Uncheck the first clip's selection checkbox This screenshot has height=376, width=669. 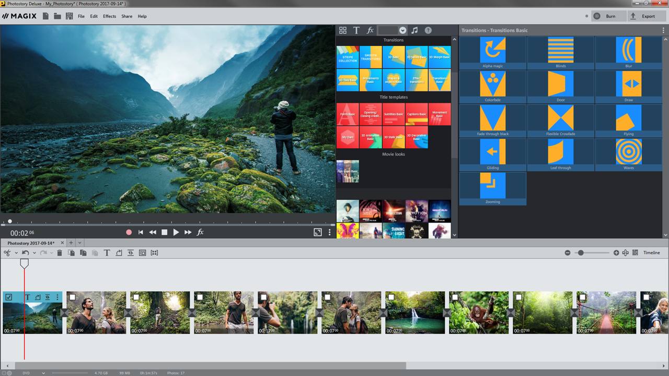(9, 297)
